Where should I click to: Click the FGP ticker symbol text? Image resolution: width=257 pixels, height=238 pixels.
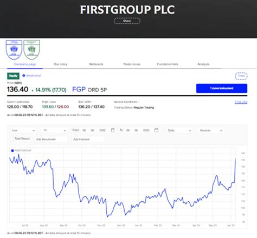click(79, 89)
